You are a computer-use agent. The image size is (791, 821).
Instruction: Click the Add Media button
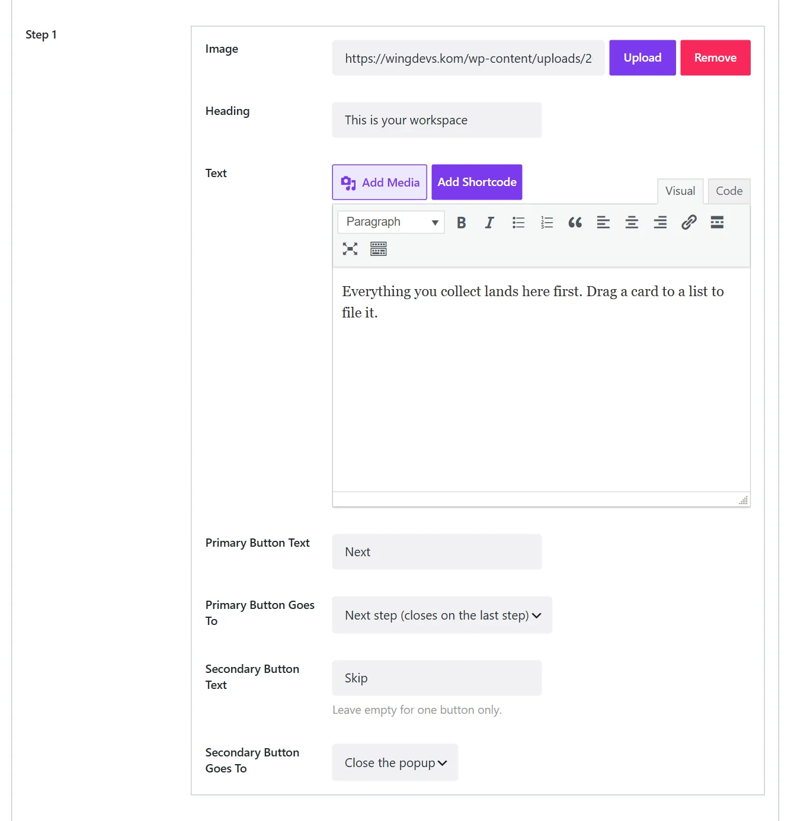tap(380, 182)
